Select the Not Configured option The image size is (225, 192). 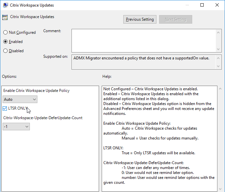click(x=19, y=32)
